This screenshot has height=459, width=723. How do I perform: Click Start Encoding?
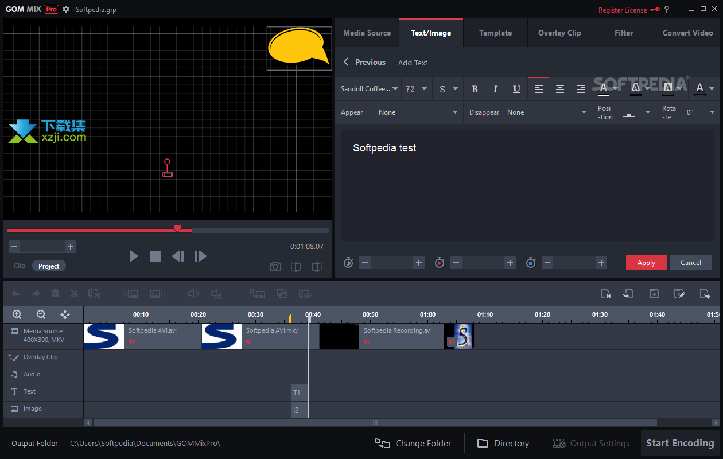pos(680,443)
